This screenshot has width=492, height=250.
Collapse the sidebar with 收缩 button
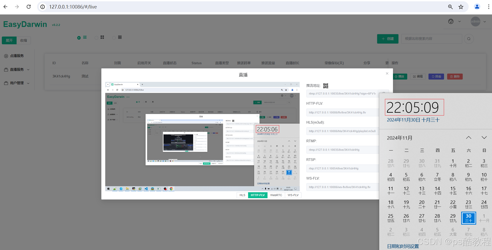(x=24, y=40)
